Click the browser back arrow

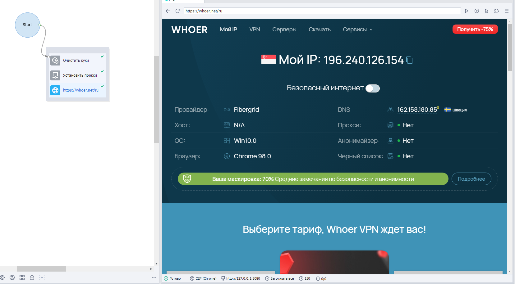point(168,11)
